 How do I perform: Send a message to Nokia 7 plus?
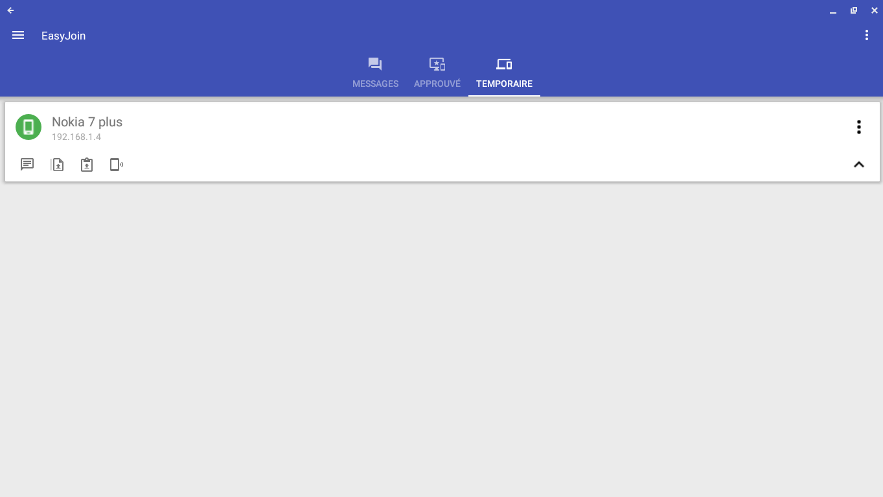27,165
